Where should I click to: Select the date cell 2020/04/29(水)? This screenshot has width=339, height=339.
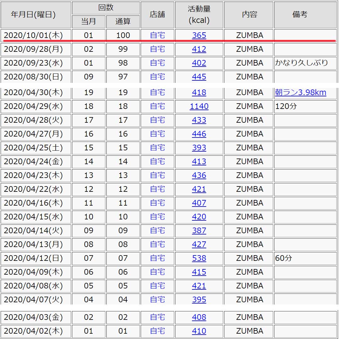pos(36,106)
